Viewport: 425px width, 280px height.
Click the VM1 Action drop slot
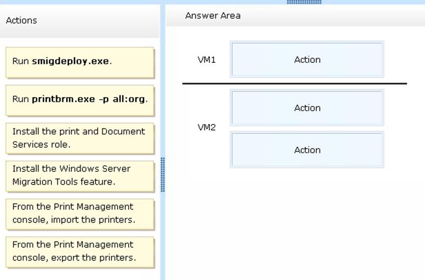(x=307, y=60)
